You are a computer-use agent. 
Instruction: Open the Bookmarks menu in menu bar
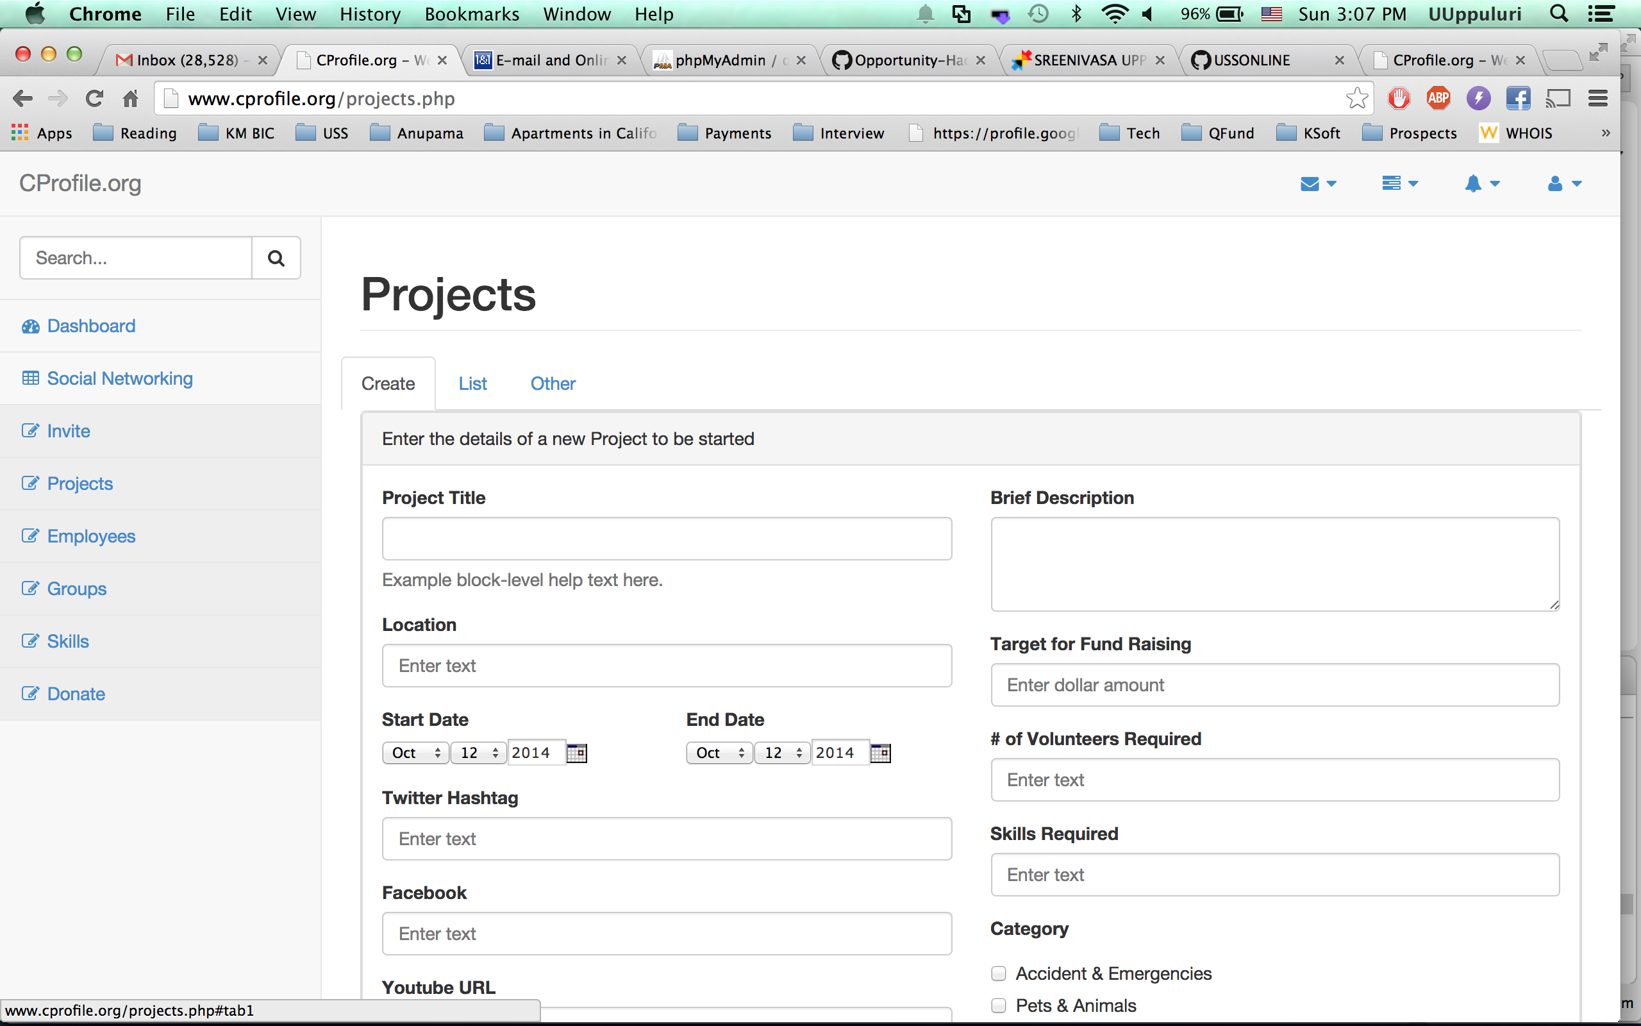click(471, 14)
